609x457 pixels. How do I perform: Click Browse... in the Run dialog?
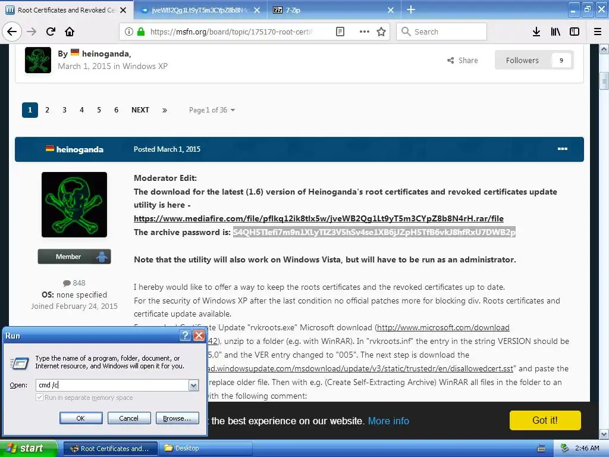coord(177,418)
